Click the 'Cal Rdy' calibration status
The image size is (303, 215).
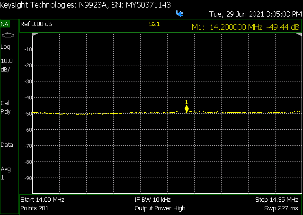[x=6, y=107]
